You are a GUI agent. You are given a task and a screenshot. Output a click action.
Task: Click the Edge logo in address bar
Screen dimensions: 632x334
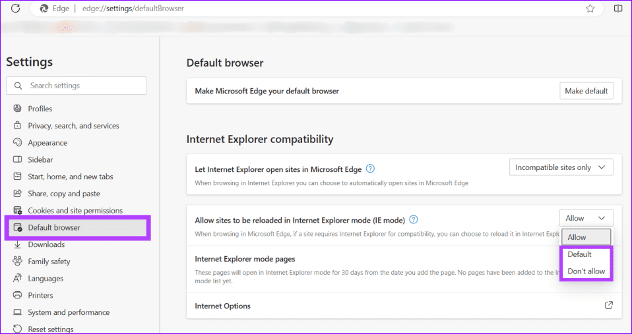(x=44, y=9)
